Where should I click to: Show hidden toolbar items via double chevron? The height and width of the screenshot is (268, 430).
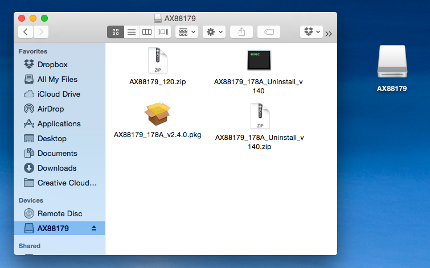(x=329, y=34)
